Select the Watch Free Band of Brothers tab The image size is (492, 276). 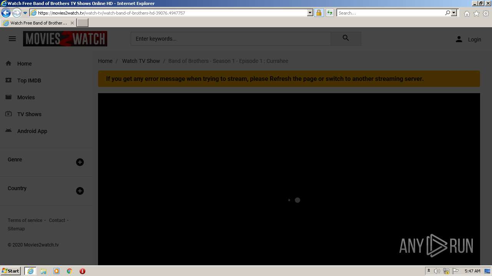coord(38,23)
